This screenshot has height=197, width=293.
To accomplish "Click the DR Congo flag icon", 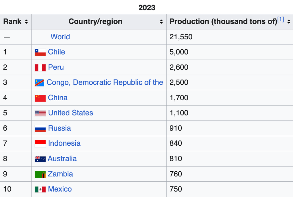I will (x=39, y=83).
